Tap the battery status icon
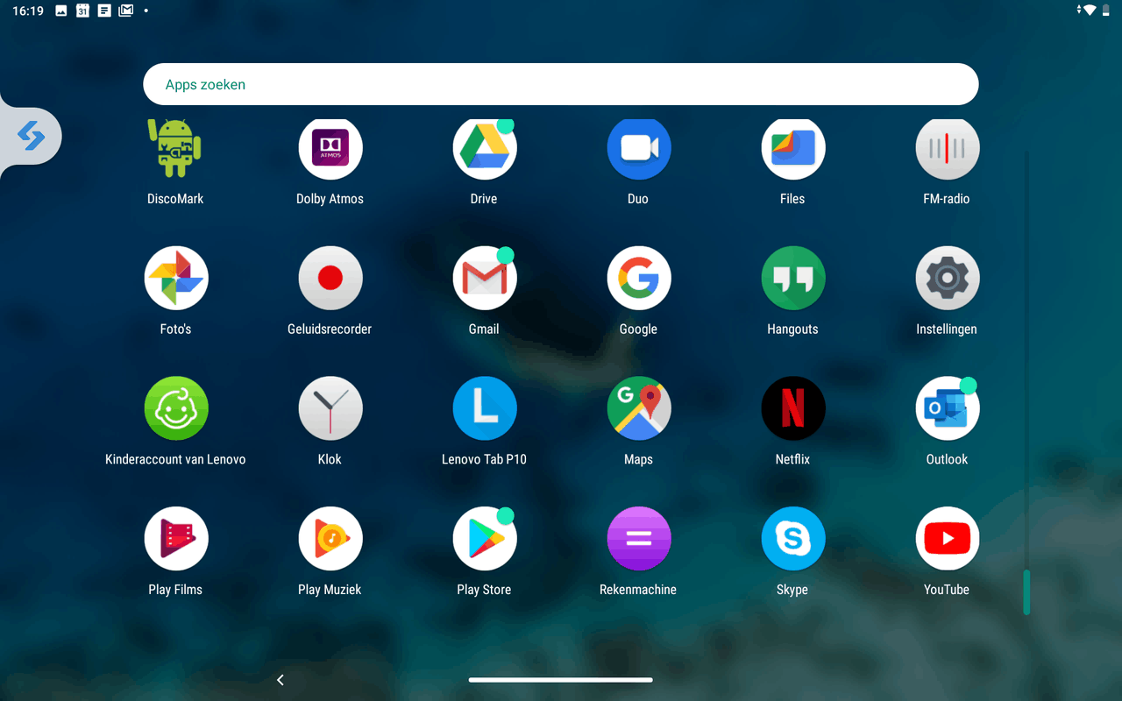Screen dimensions: 1122x701 [1106, 11]
